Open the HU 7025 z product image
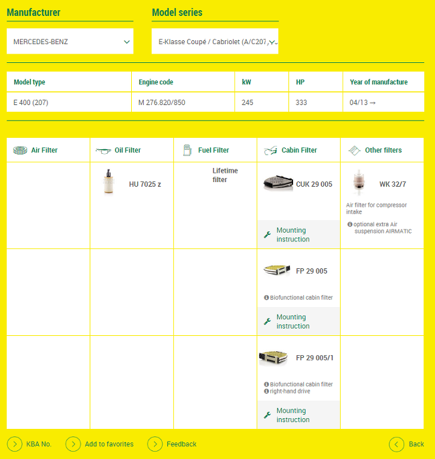This screenshot has height=459, width=435. tap(108, 181)
